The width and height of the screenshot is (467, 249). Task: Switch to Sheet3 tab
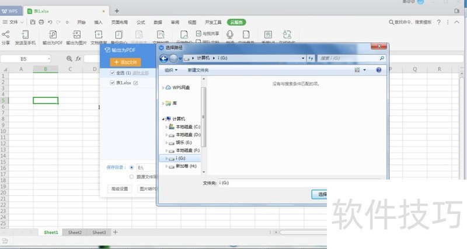point(99,232)
